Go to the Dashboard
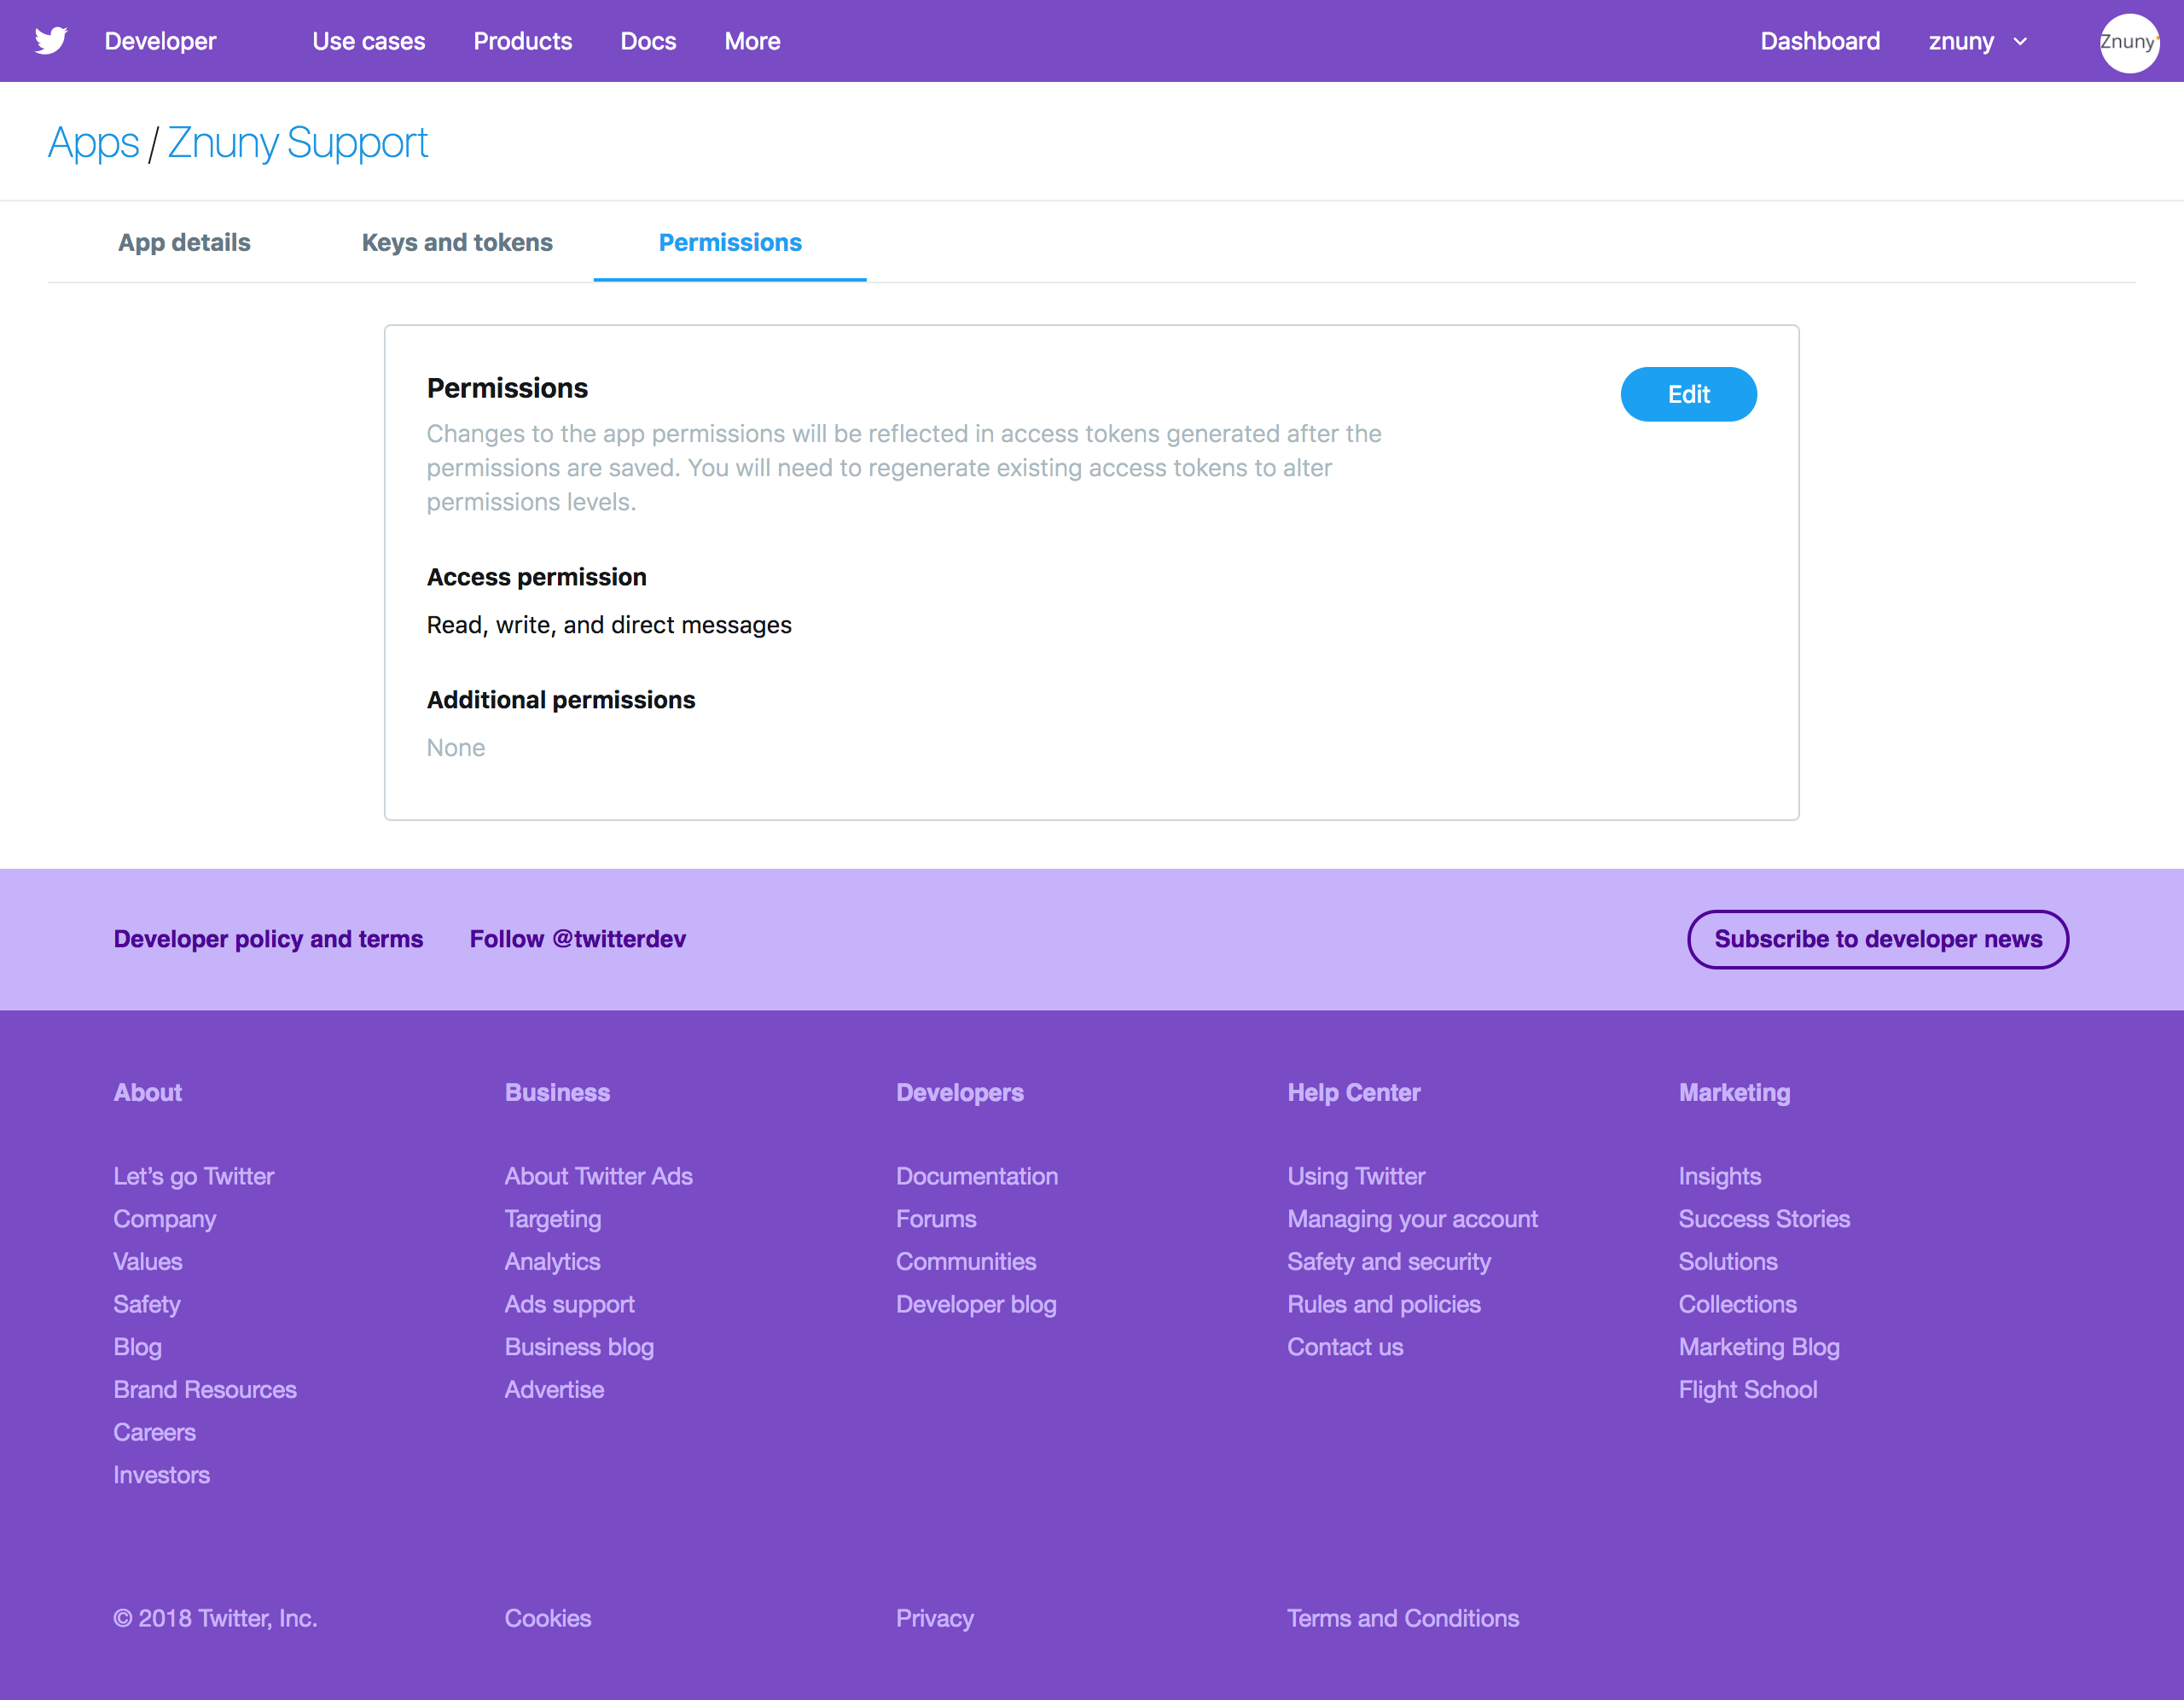This screenshot has width=2184, height=1700. click(x=1820, y=41)
